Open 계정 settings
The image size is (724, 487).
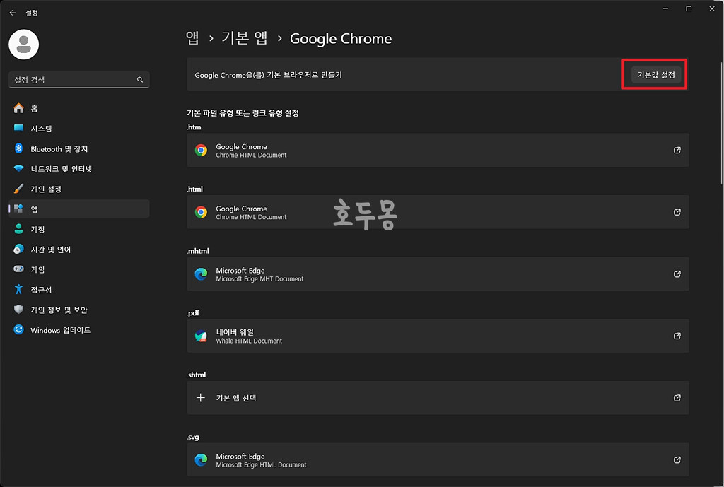click(79, 229)
